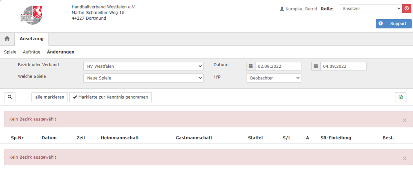
Task: Click the Handballverband Westfalen logo
Action: (32, 15)
